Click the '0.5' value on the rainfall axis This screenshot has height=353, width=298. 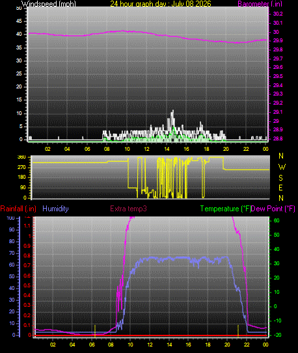click(27, 285)
